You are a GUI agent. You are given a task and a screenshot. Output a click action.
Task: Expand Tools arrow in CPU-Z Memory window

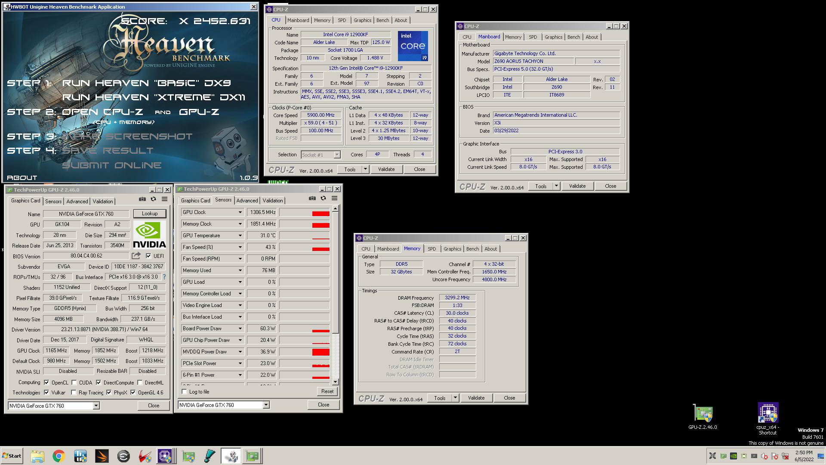pyautogui.click(x=455, y=398)
